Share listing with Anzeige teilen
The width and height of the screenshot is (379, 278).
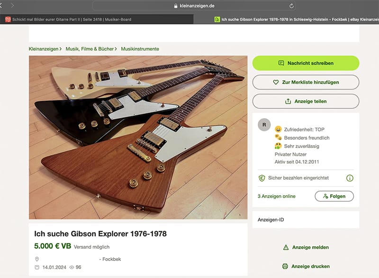306,101
